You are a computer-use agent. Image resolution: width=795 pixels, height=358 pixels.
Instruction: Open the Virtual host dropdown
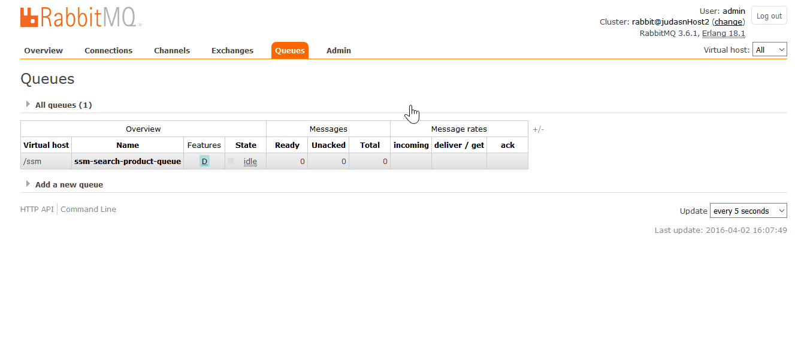(x=770, y=49)
